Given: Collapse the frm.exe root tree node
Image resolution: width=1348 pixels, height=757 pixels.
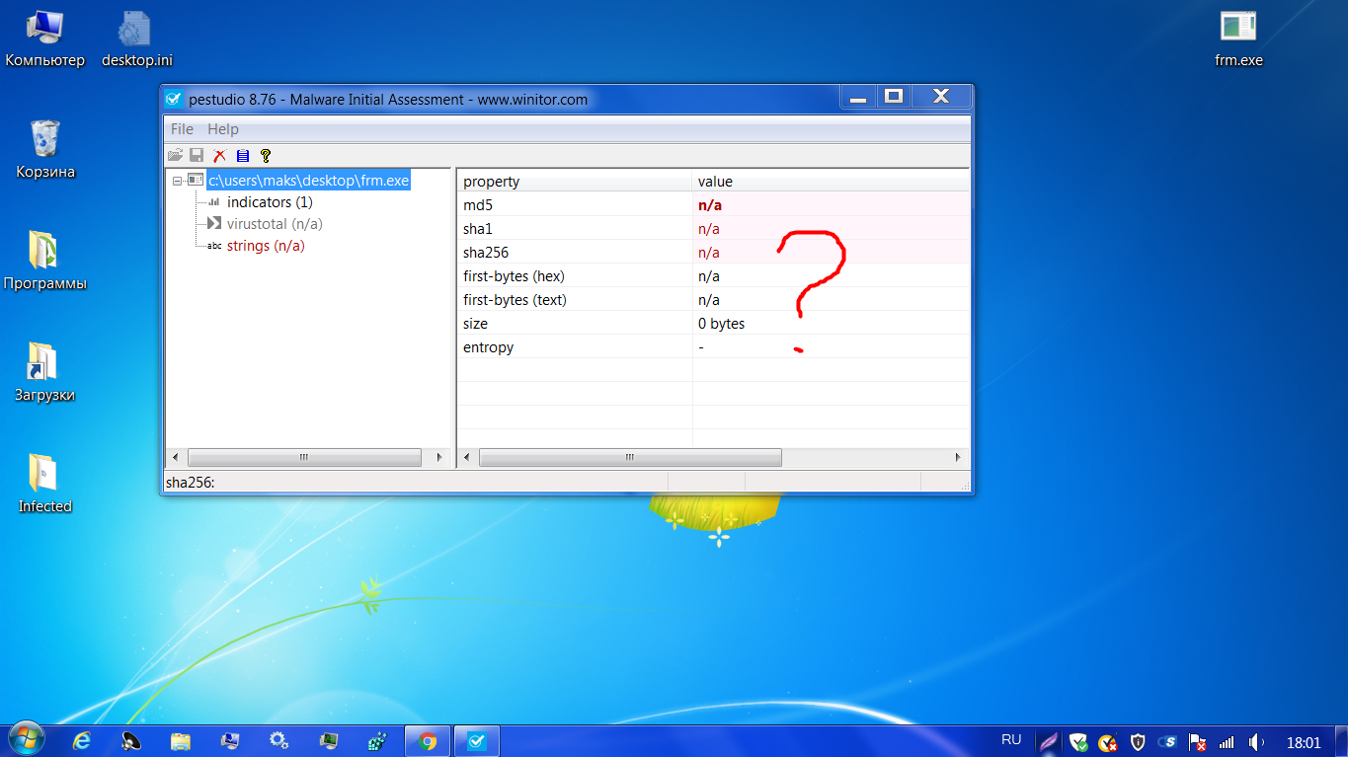Looking at the screenshot, I should click(177, 181).
